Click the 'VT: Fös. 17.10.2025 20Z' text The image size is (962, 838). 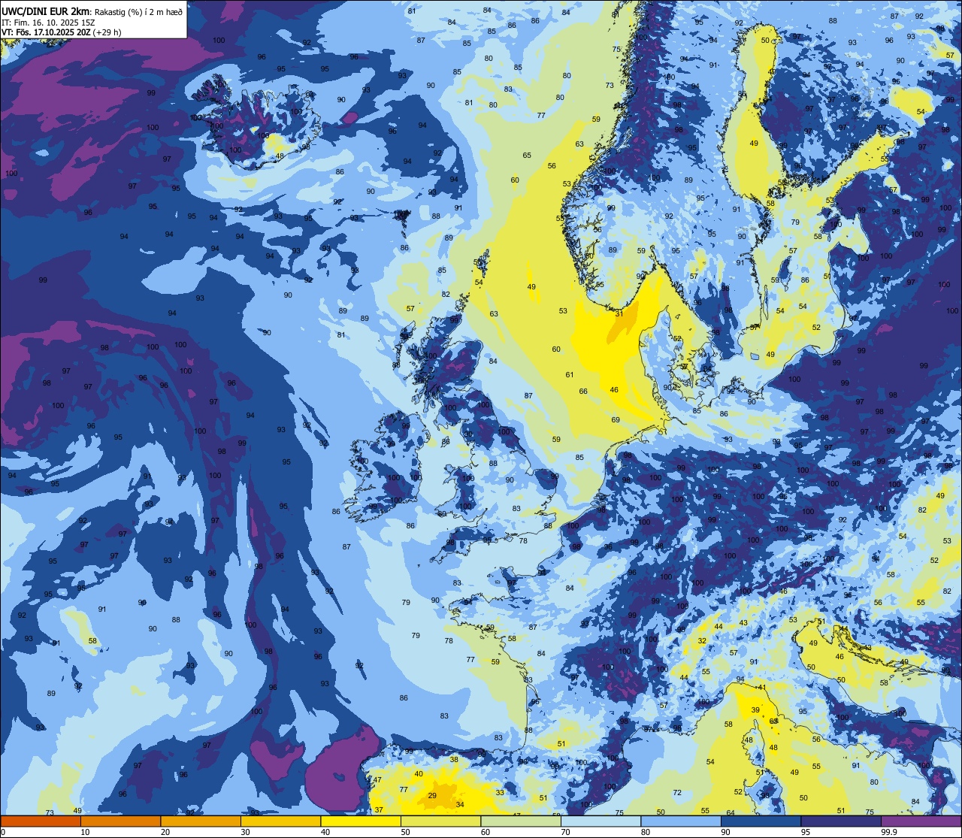(45, 32)
